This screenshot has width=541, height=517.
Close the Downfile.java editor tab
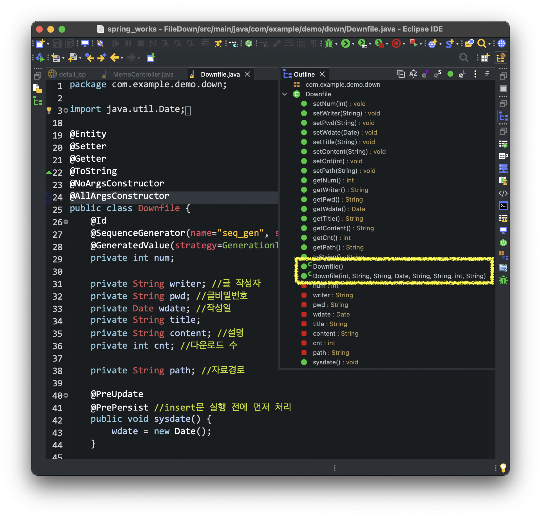tap(247, 74)
